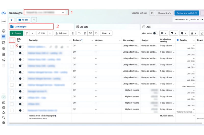Open the Rules dropdown

tap(106, 33)
